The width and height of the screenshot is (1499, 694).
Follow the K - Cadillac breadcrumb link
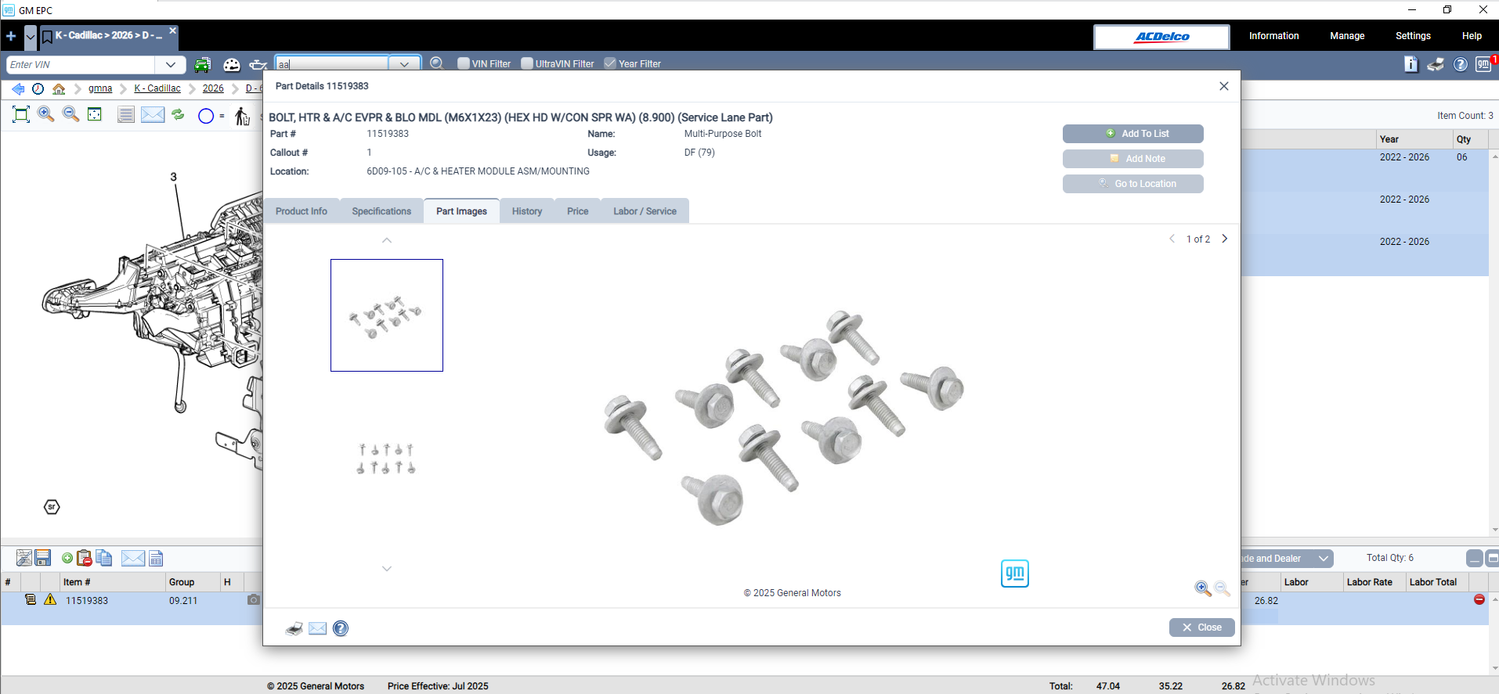click(x=157, y=88)
